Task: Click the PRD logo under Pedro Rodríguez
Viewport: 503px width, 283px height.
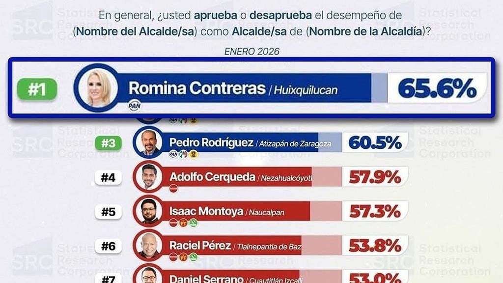Action: pos(194,154)
